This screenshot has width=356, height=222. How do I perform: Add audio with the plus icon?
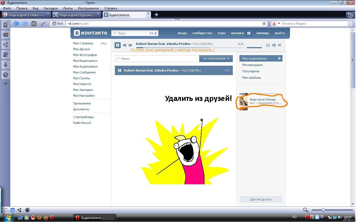[279, 58]
